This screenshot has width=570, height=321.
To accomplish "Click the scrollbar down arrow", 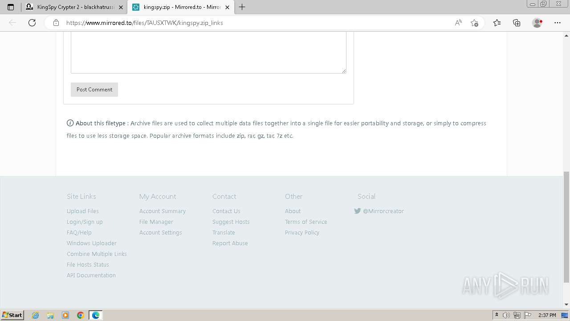I will [x=566, y=305].
